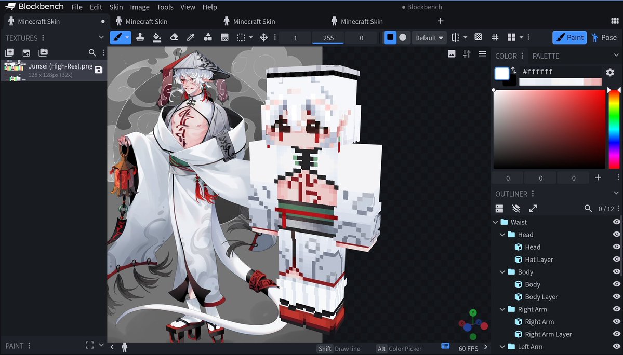Hide the Body Layer cube
Viewport: 623px width, 355px height.
[616, 297]
